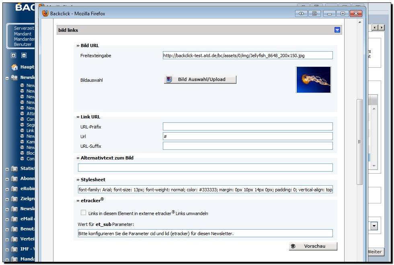Click the dock window icon in the title bar
394x265 pixels.
314,13
